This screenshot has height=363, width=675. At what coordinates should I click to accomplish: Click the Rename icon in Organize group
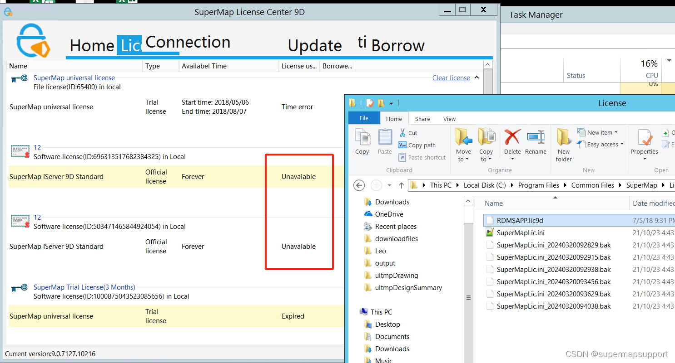click(536, 137)
